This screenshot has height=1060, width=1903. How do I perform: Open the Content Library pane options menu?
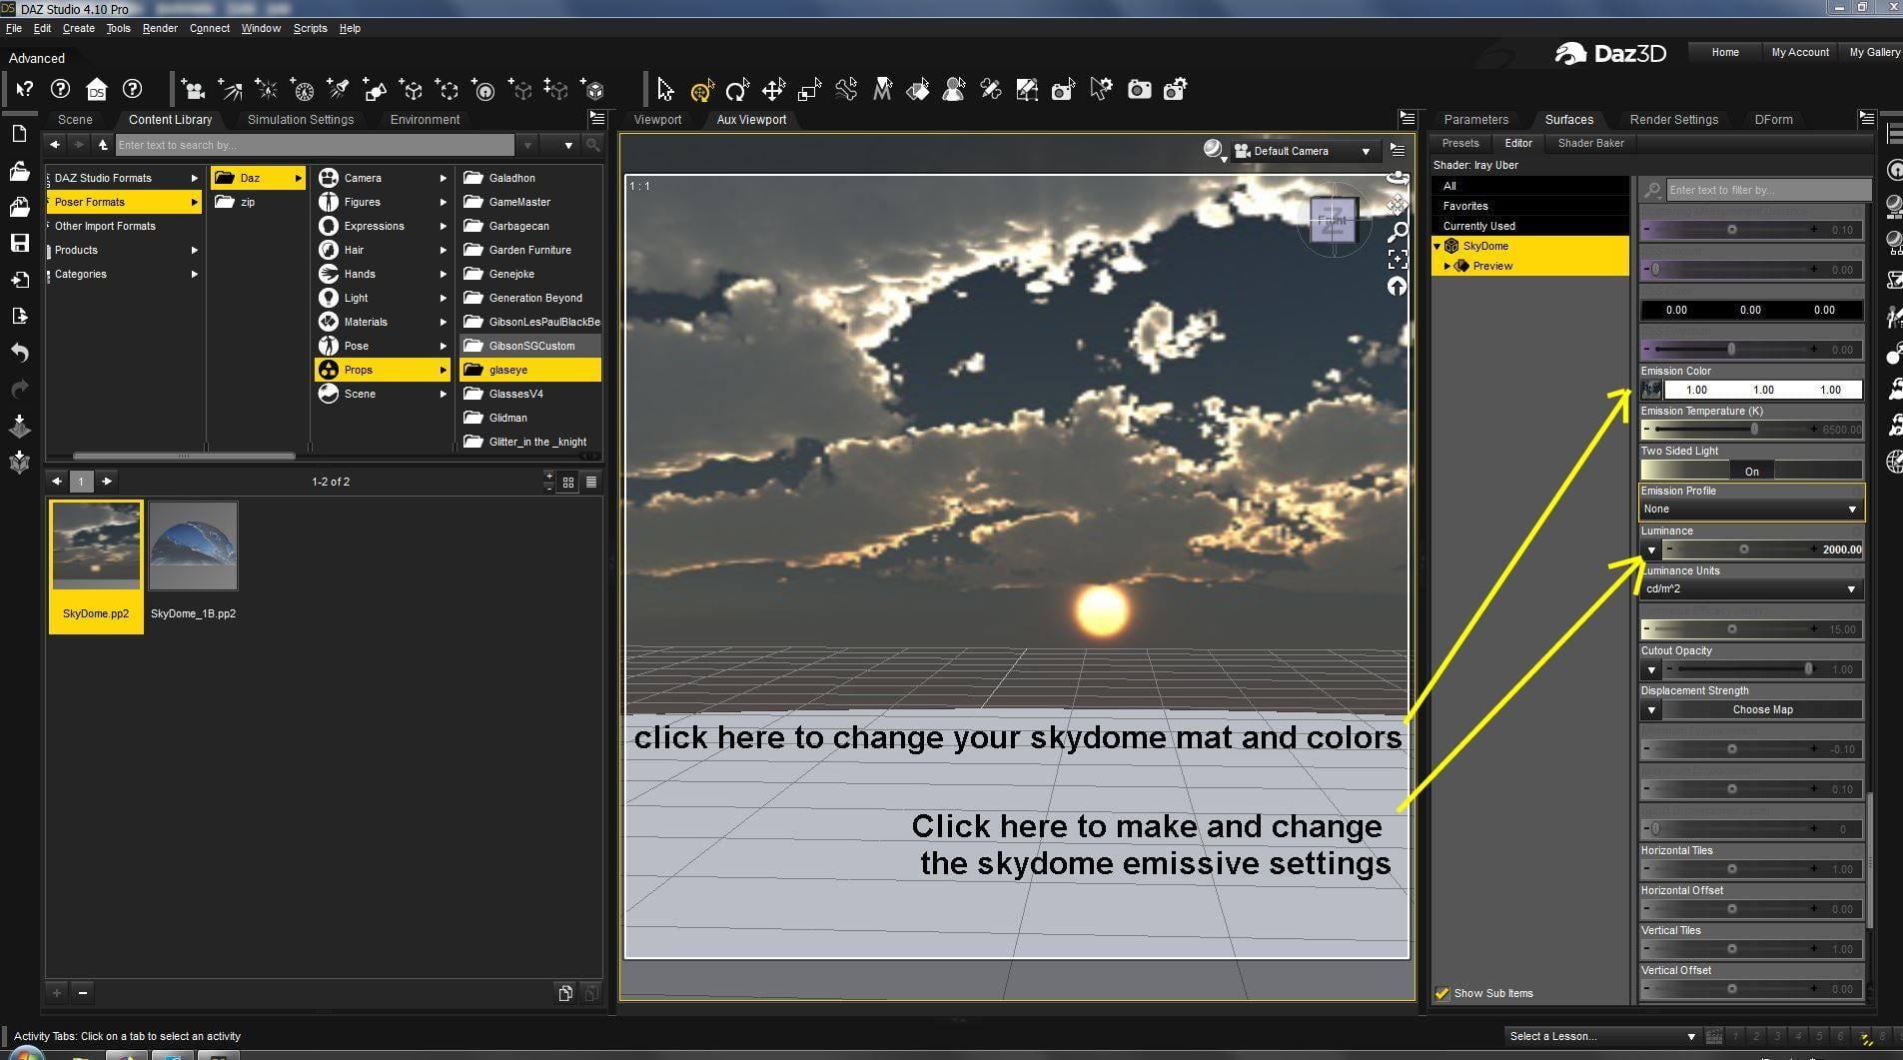pyautogui.click(x=596, y=119)
